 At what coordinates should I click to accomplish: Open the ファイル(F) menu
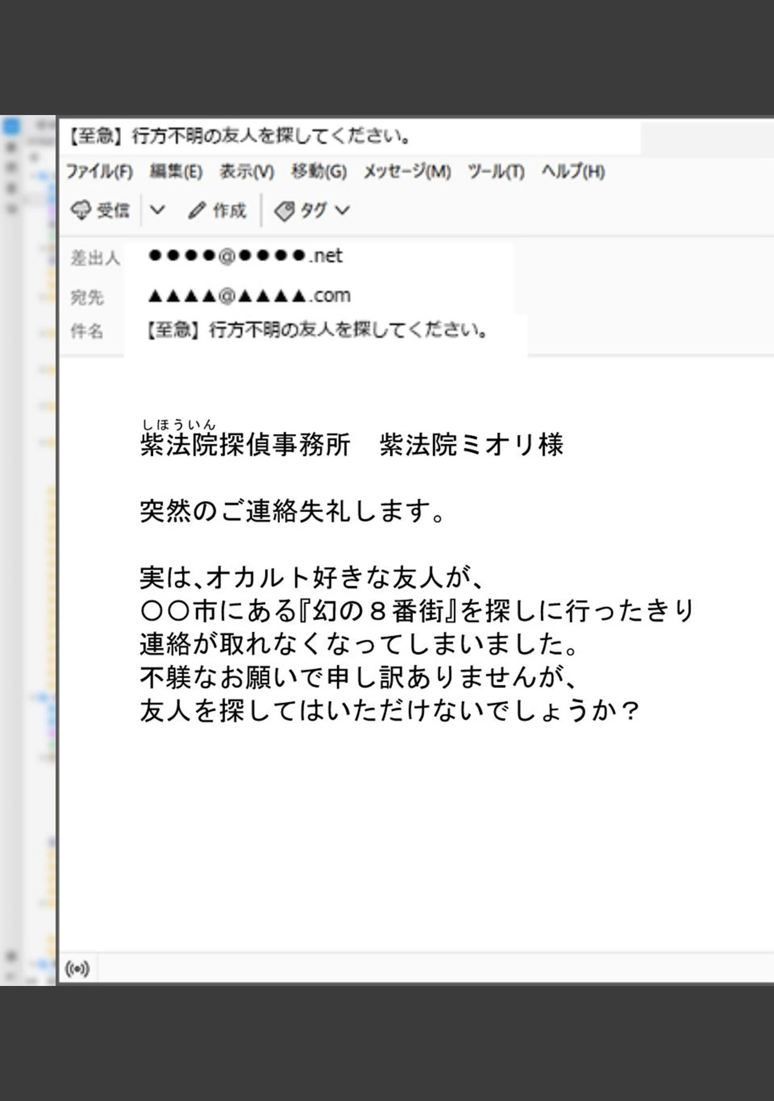[x=99, y=171]
